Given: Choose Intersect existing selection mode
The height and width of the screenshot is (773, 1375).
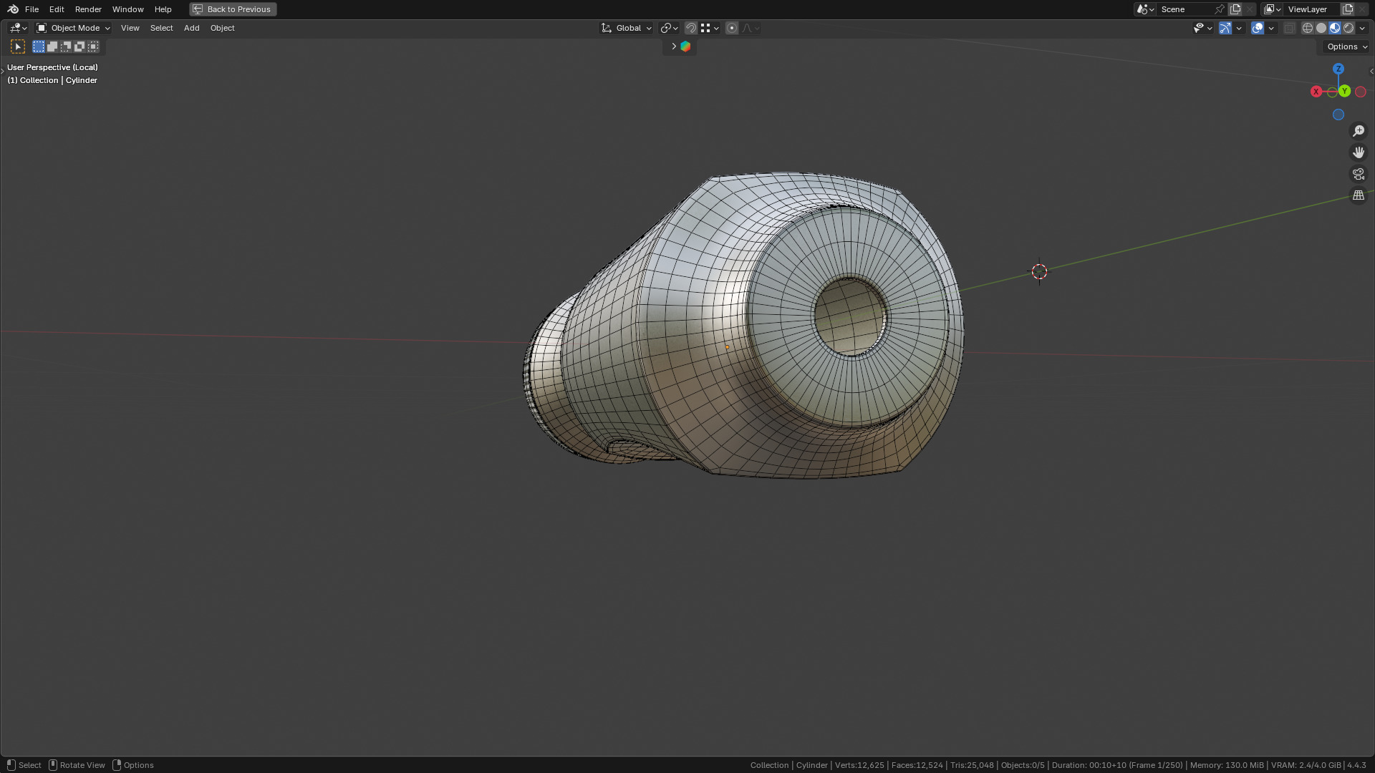Looking at the screenshot, I should click(x=93, y=47).
